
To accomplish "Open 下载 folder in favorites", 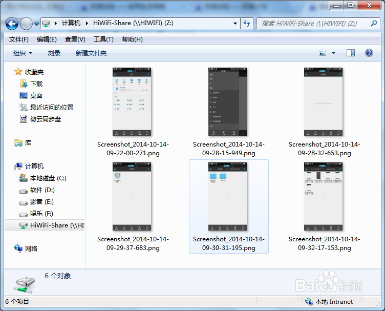I will [36, 84].
